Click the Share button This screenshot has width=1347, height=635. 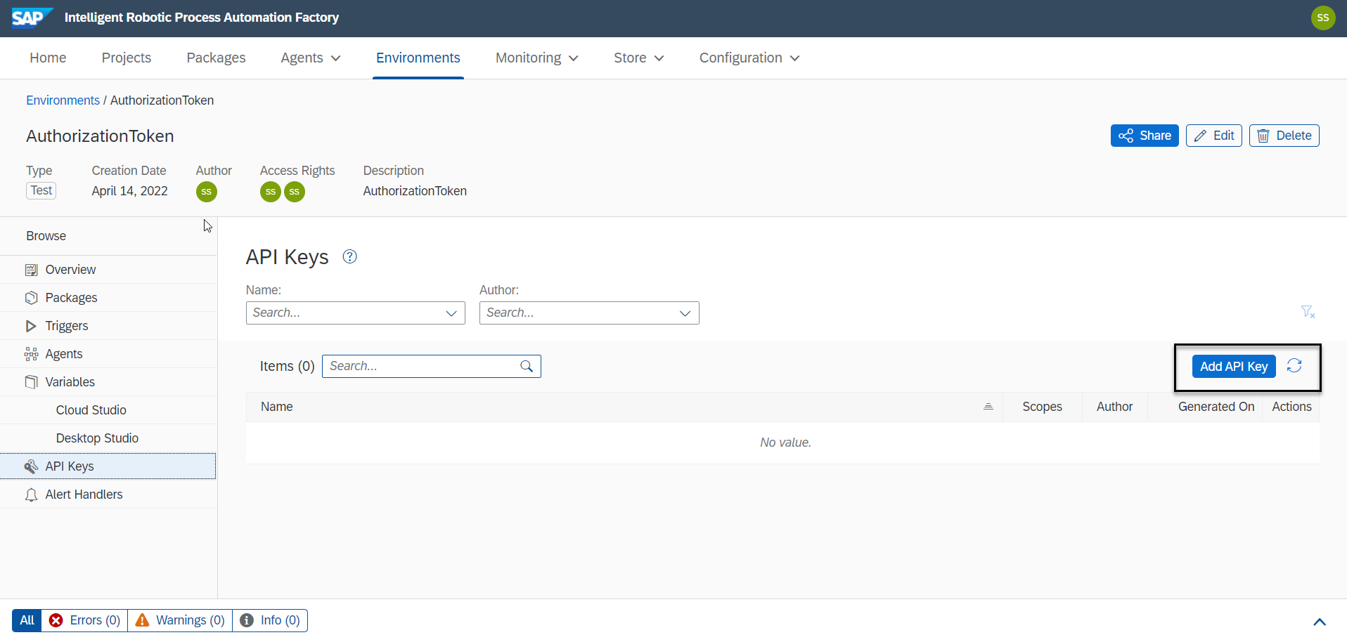(1145, 136)
